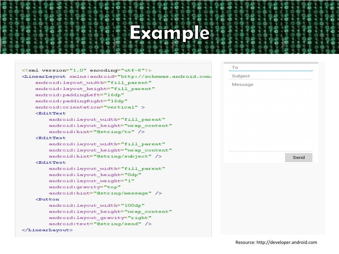
Task: Click the layout_gravity="right" line
Action: click(100, 218)
